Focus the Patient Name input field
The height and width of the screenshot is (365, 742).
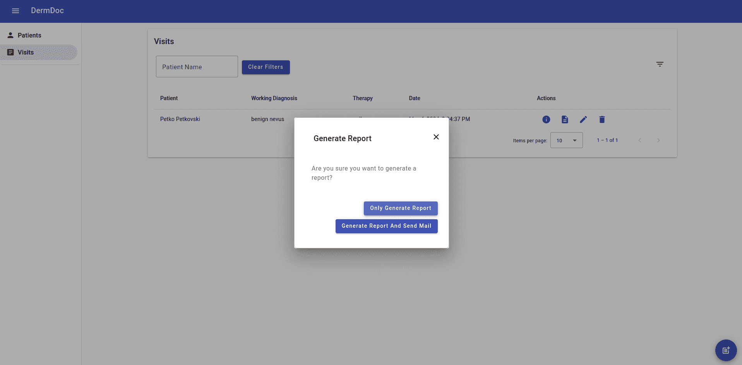click(x=197, y=67)
